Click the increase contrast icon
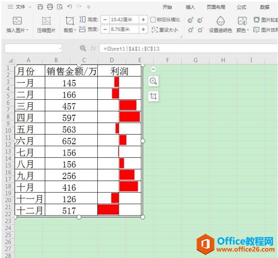Screen dimensions: 278x258 coord(191,20)
